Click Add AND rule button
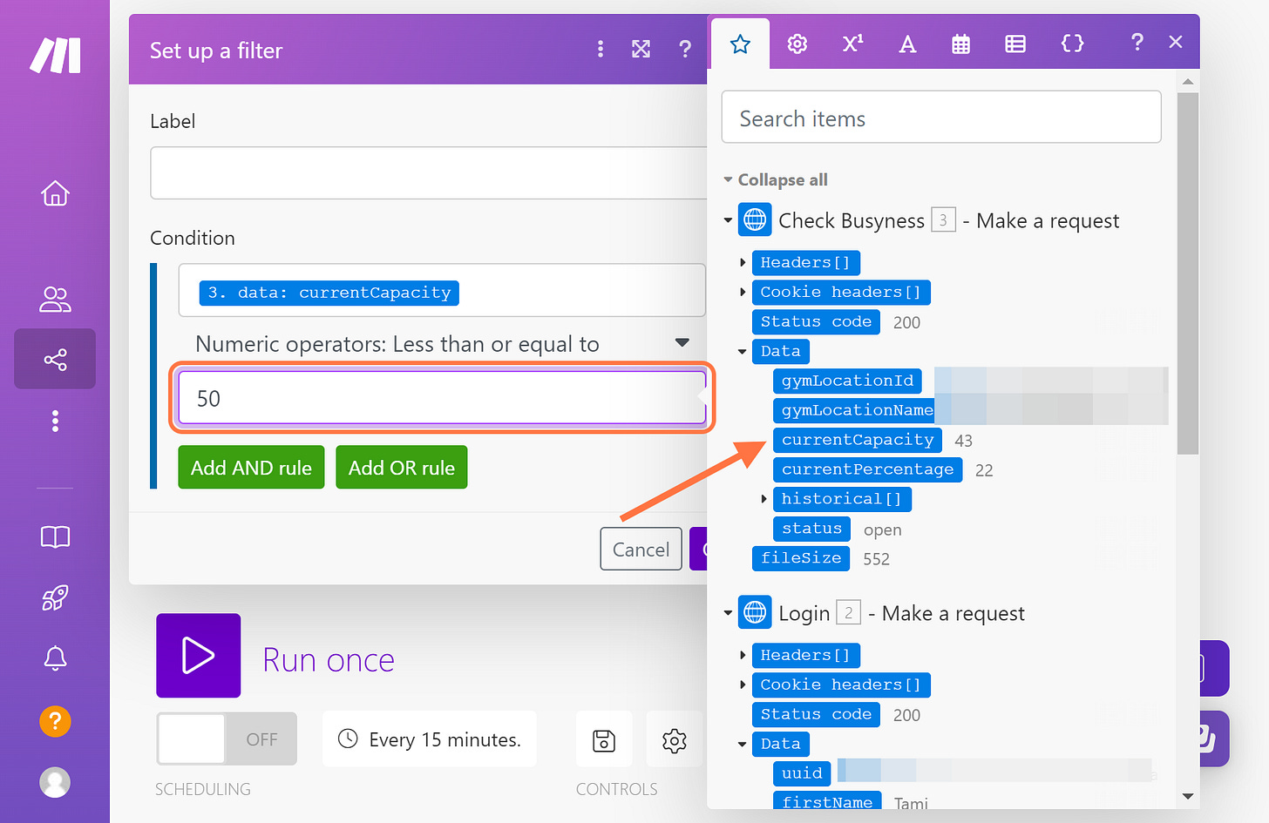 (x=251, y=468)
